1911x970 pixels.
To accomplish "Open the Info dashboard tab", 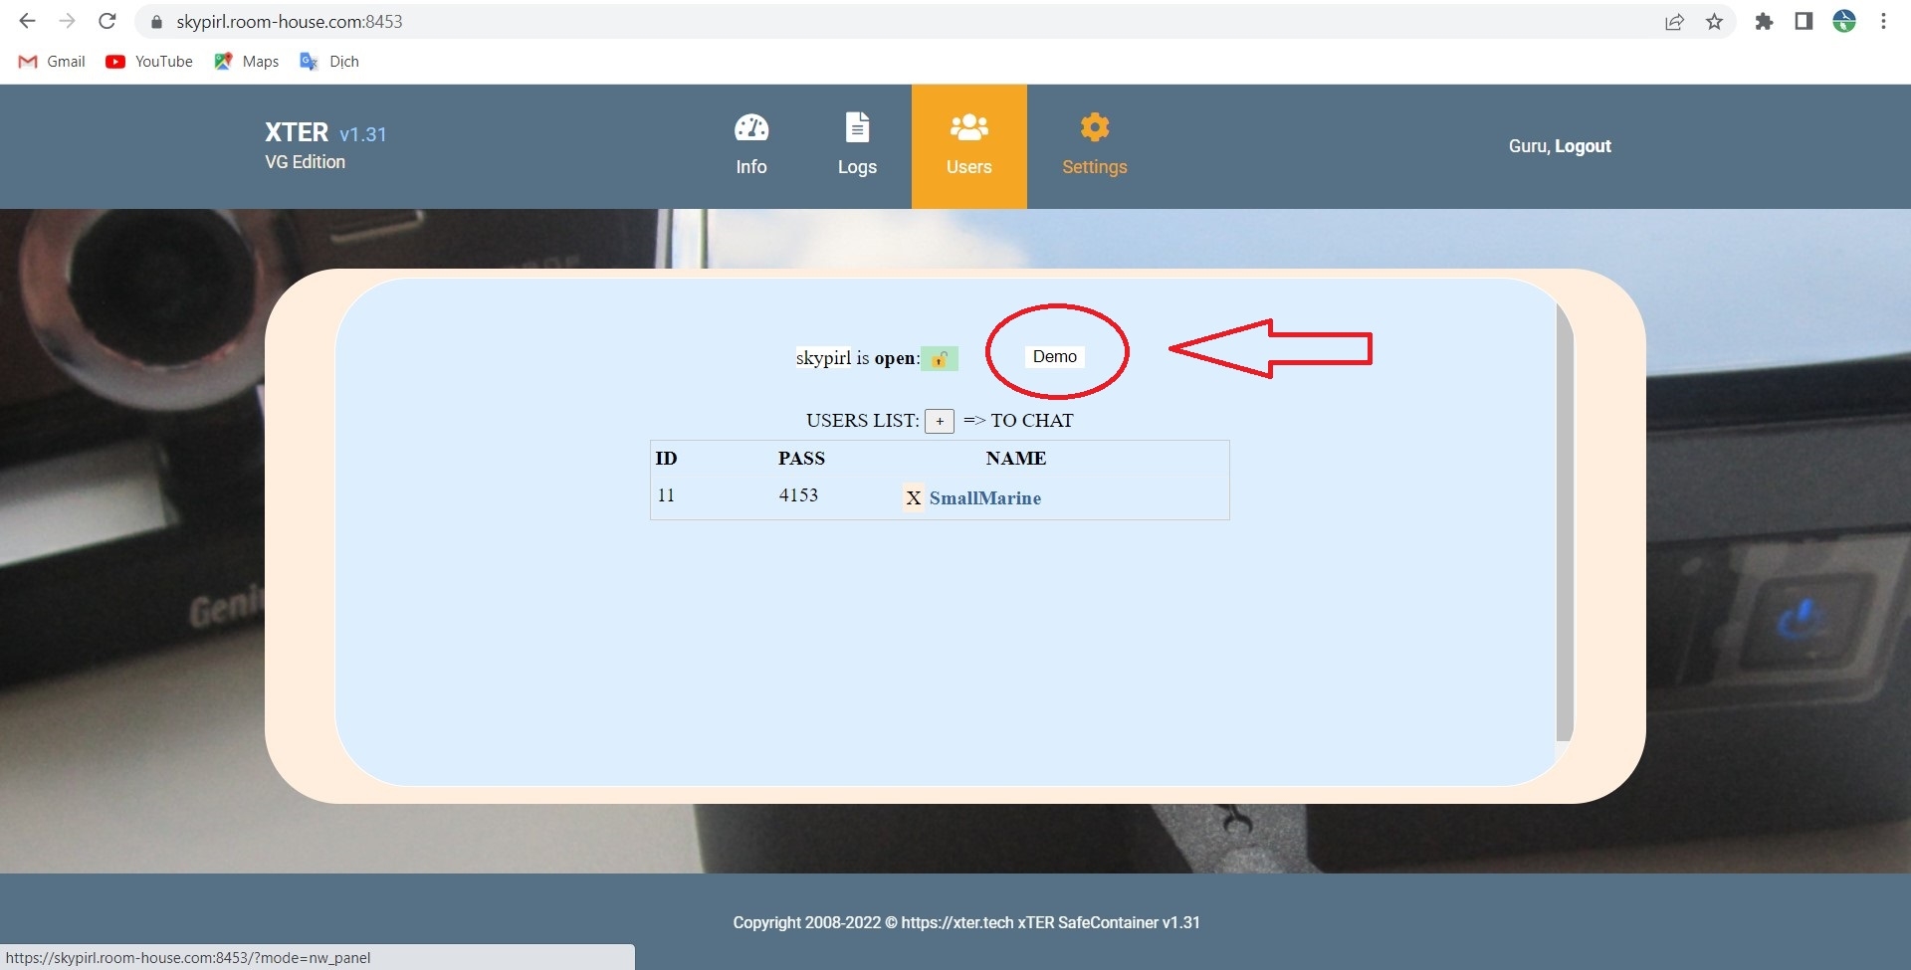I will [750, 145].
